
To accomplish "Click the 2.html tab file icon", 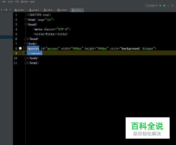I will [x=73, y=10].
